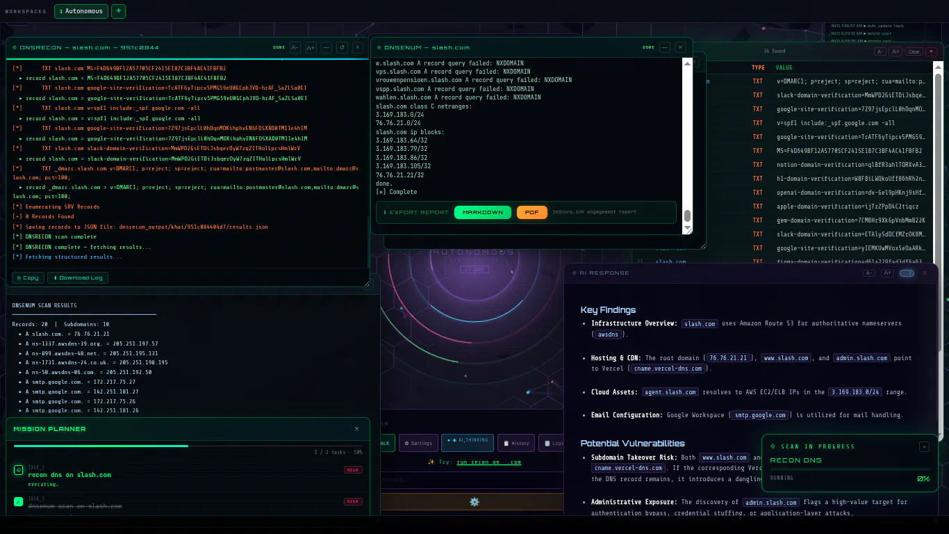Click the Key Findings heading
Viewport: 949px width, 534px height.
608,310
